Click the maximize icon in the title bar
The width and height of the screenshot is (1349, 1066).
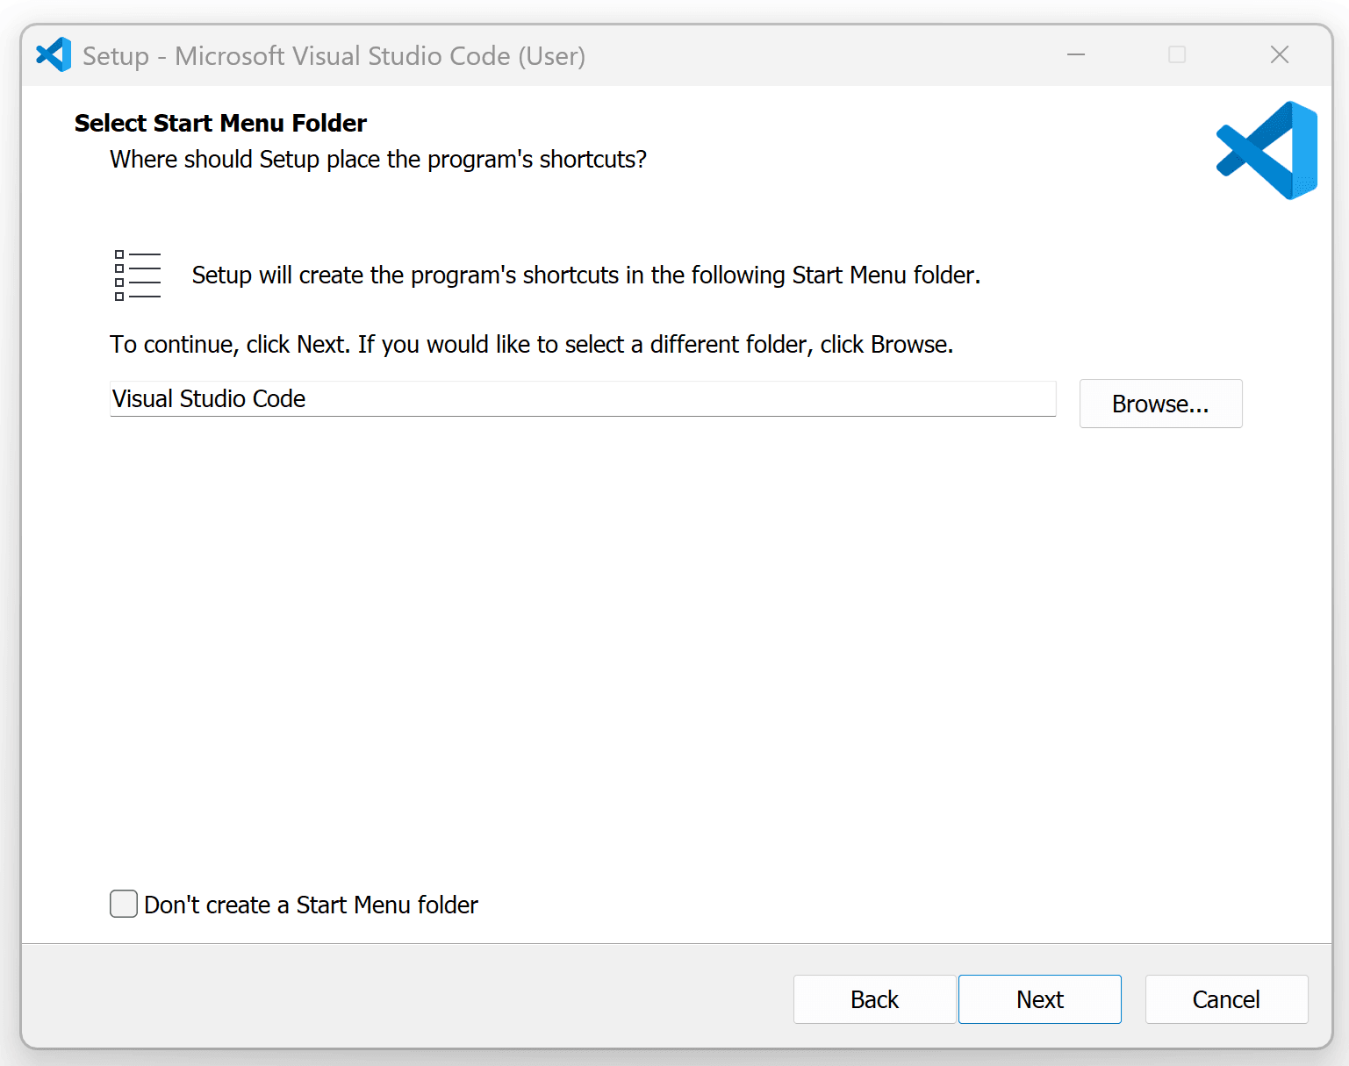click(x=1176, y=54)
